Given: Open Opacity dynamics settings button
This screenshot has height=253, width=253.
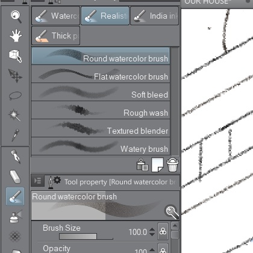Looking at the screenshot, I should pyautogui.click(x=163, y=249).
